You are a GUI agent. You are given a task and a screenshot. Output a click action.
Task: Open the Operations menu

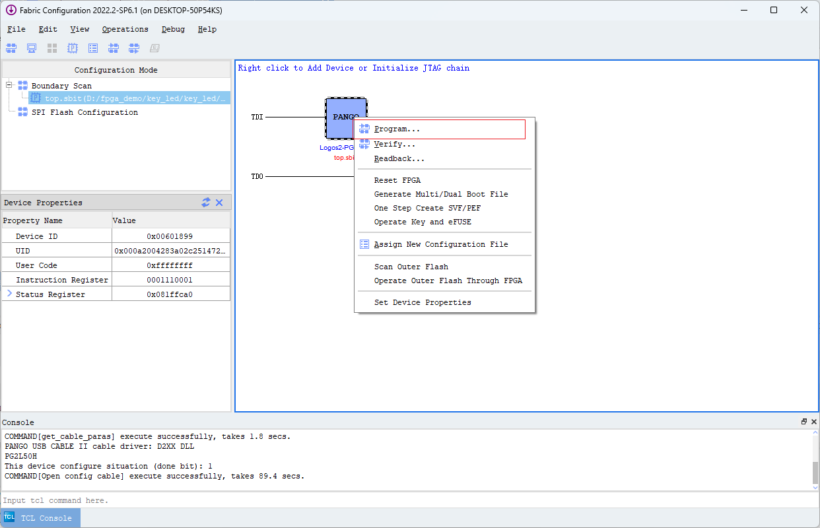pyautogui.click(x=125, y=29)
